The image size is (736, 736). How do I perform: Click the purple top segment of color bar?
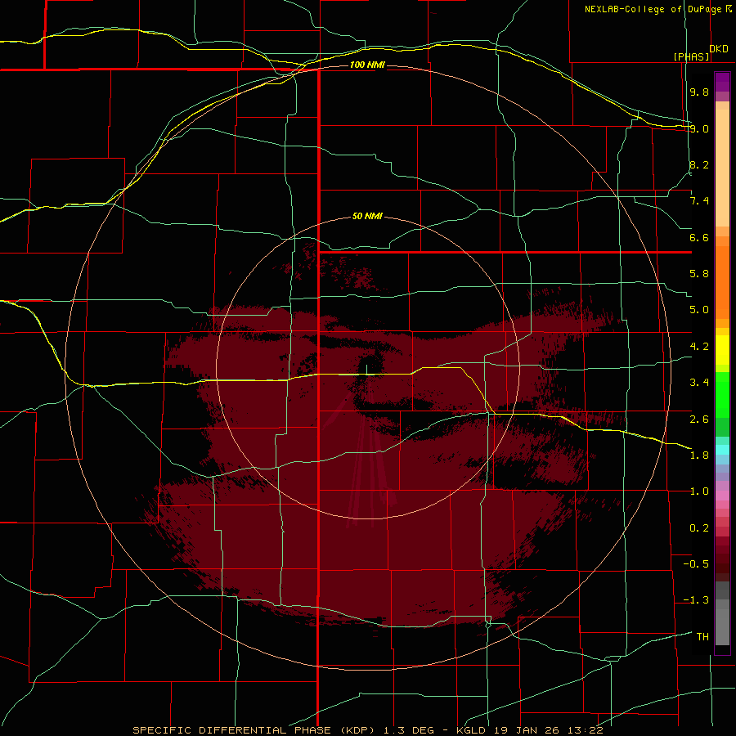click(722, 82)
